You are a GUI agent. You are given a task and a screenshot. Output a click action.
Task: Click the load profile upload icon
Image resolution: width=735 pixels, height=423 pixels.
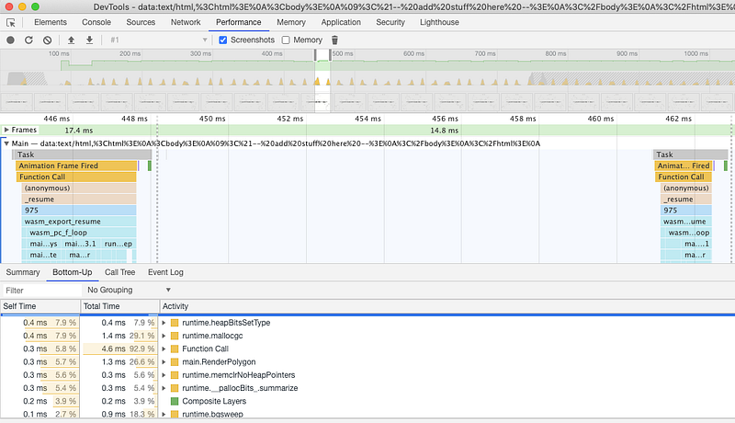[71, 40]
